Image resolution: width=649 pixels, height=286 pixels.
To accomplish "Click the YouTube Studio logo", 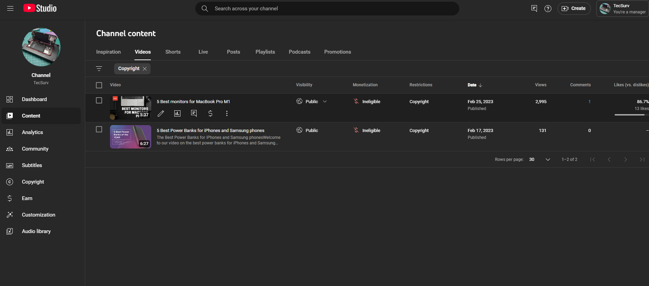I will 40,8.
